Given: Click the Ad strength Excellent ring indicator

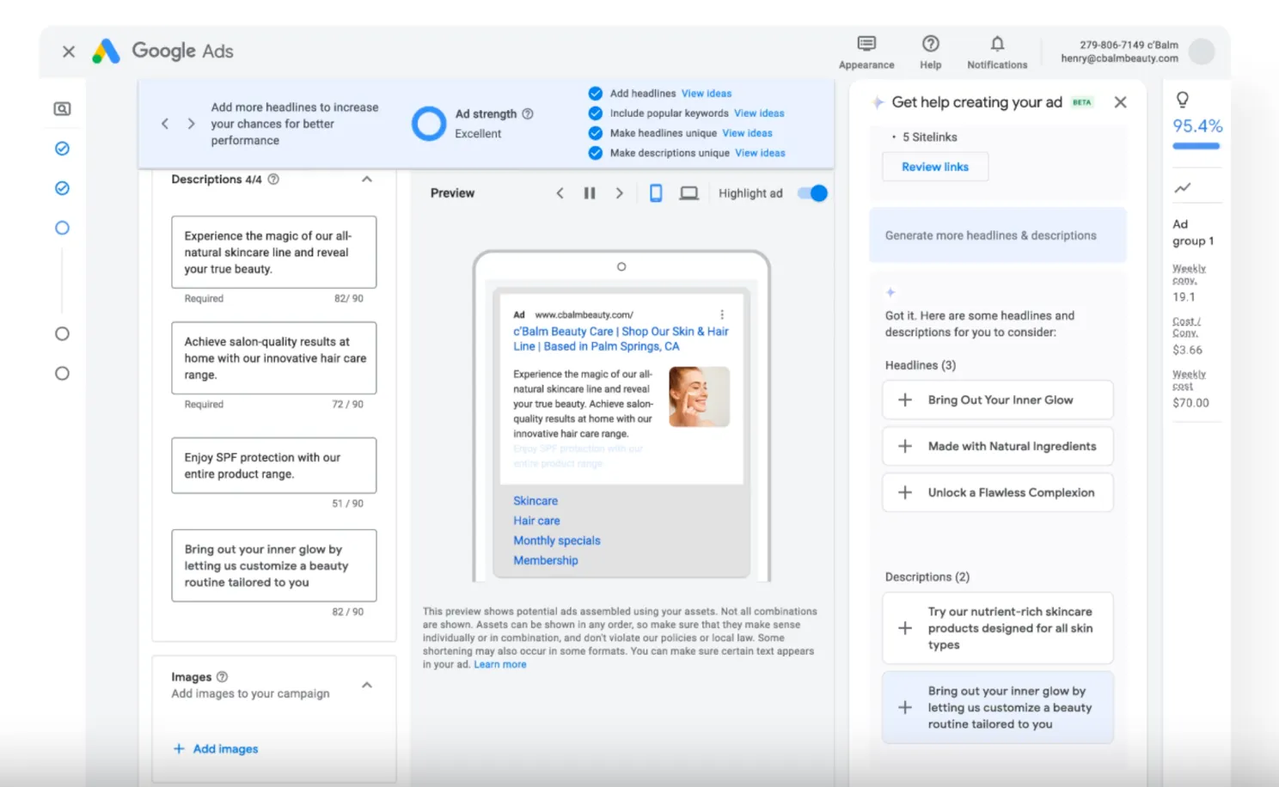Looking at the screenshot, I should coord(429,124).
